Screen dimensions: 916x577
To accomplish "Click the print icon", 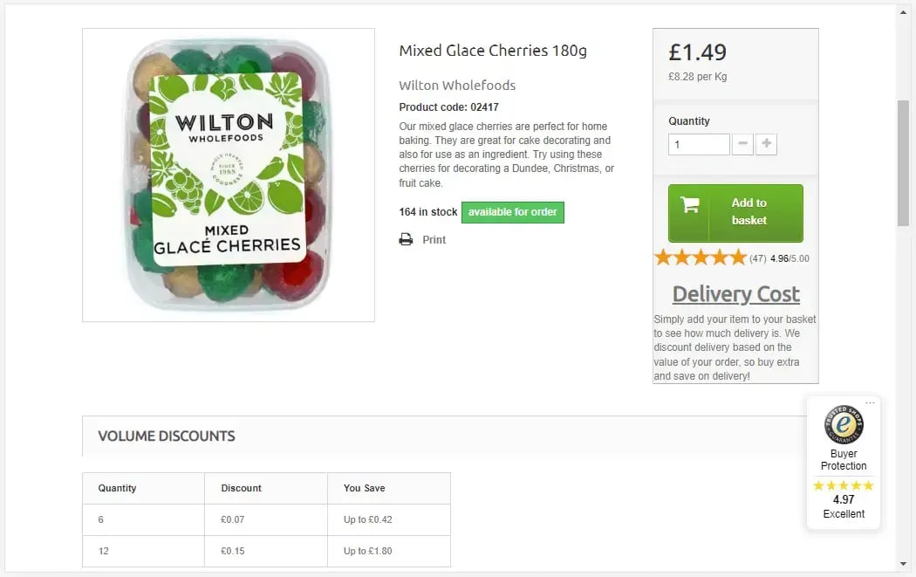I will pyautogui.click(x=405, y=239).
